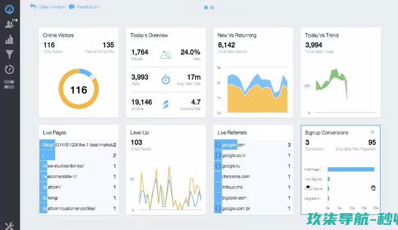Click the 103 Total People value
This screenshot has width=398, height=230.
[x=136, y=142]
